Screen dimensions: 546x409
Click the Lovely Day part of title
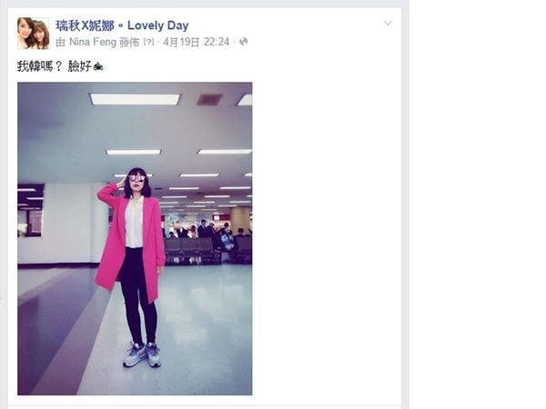click(158, 25)
